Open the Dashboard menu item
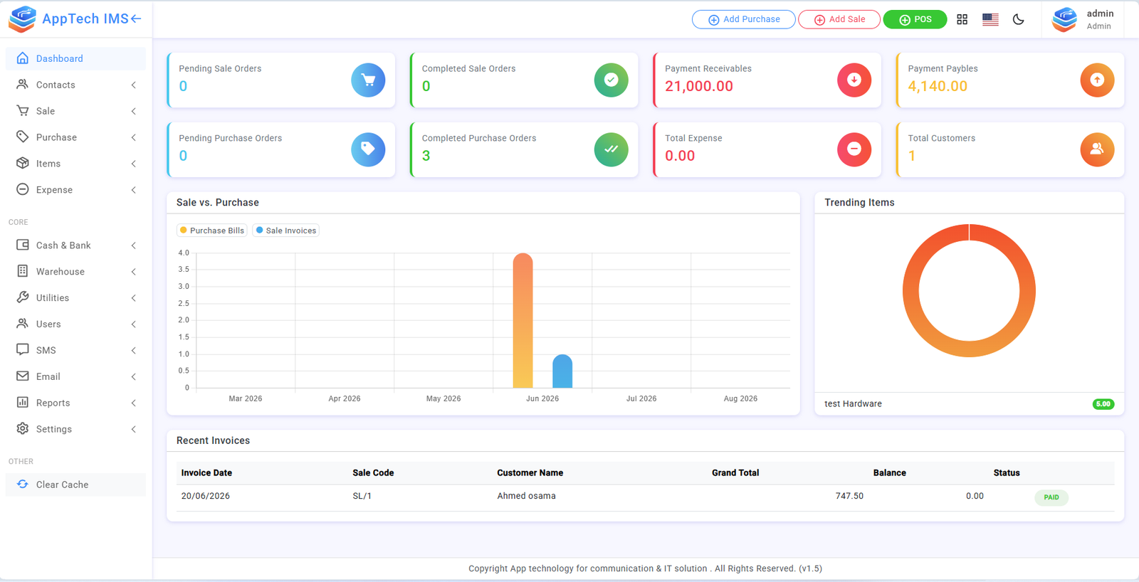Screen dimensions: 1139x582 coord(75,58)
